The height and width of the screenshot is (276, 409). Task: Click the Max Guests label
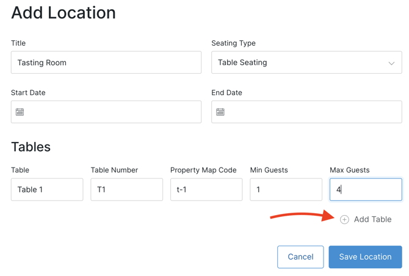[349, 170]
